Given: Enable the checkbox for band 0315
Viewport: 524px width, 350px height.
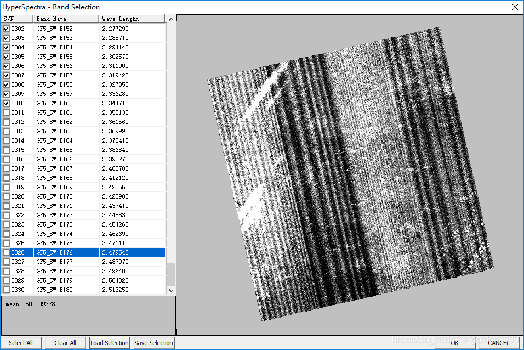Looking at the screenshot, I should click(6, 150).
